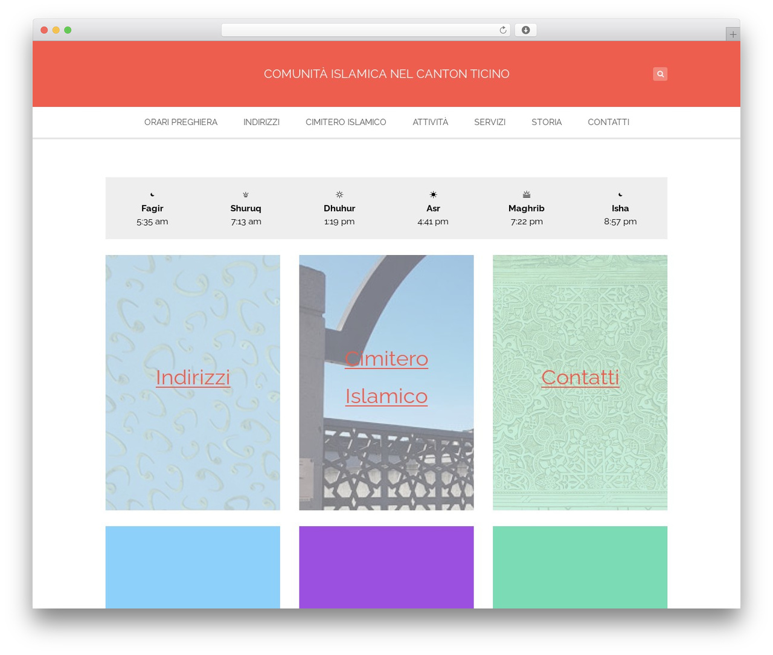This screenshot has height=655, width=773.
Task: Click the solid purple tile
Action: [386, 567]
